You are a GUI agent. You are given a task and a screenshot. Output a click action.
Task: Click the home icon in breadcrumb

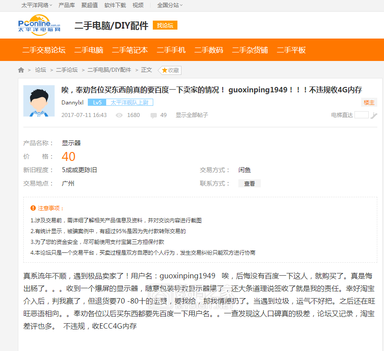21,70
